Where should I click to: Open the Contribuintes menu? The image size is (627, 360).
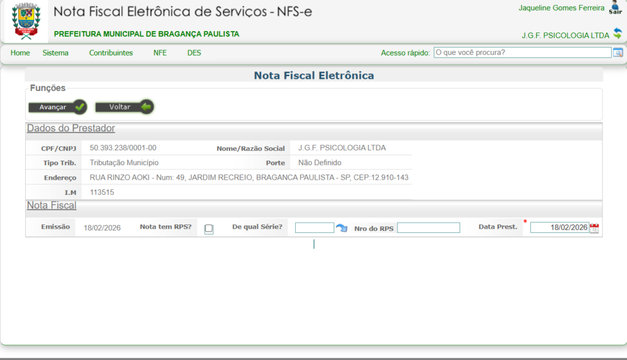click(111, 53)
